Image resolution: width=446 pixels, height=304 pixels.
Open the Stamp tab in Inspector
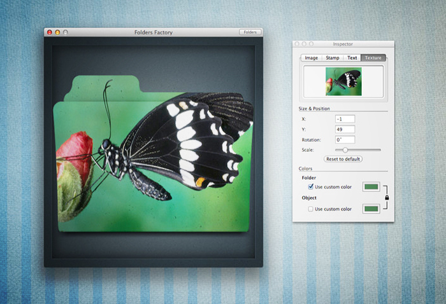coord(332,58)
